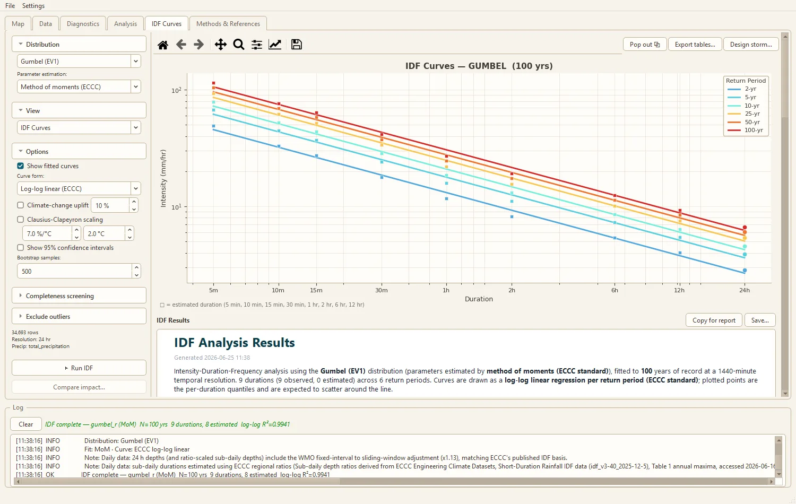Click the bootstrap samples field showing 500
This screenshot has height=504, width=796.
(75, 271)
